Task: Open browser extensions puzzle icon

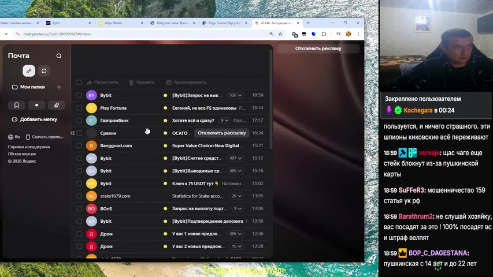Action: 324,34
